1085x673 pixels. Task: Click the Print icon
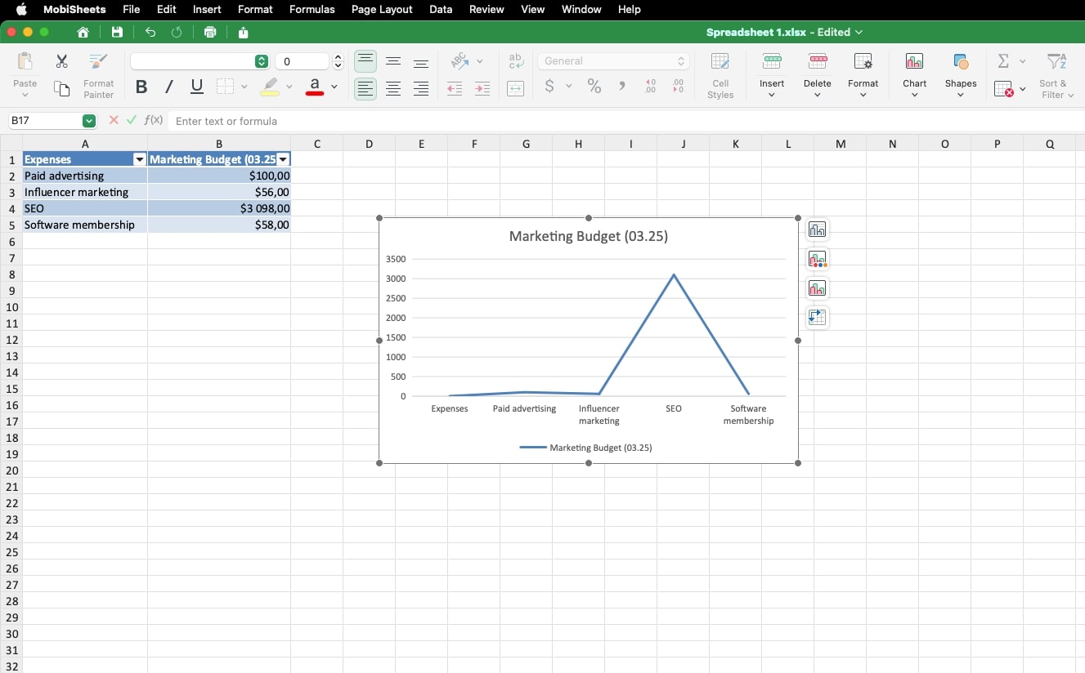coord(210,33)
